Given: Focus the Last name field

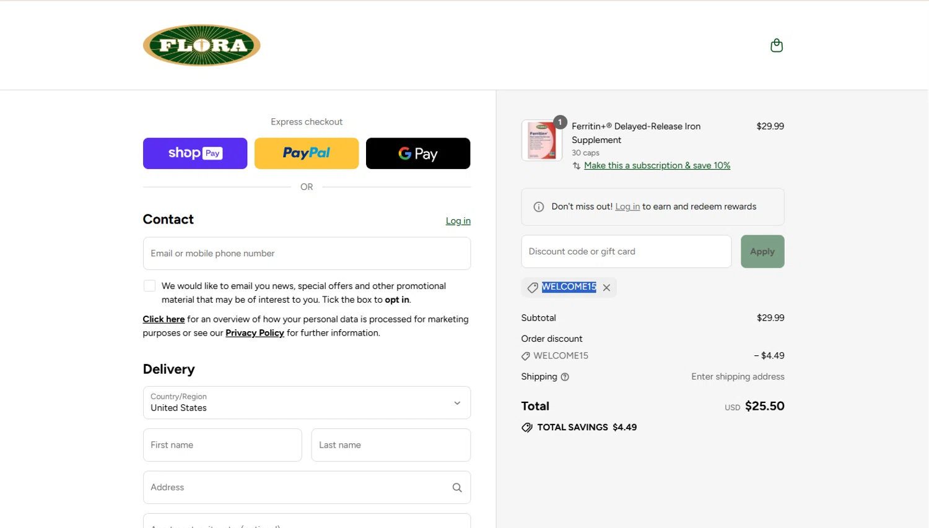Looking at the screenshot, I should coord(391,445).
